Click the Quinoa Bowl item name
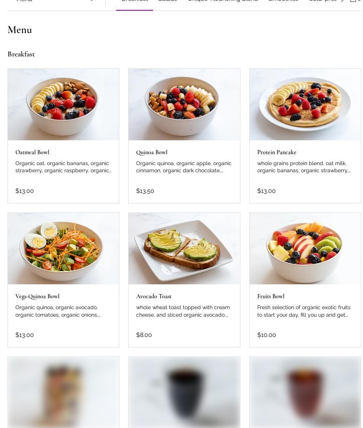The image size is (363, 428). click(x=152, y=152)
